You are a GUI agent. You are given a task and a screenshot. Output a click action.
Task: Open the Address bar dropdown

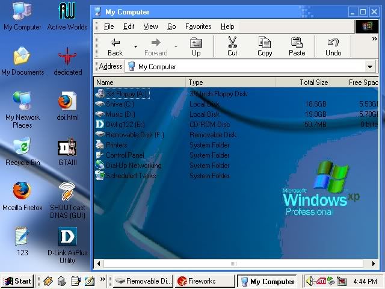370,67
